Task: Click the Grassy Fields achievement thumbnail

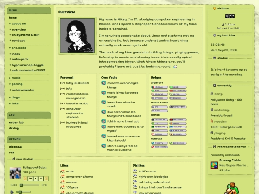Action: tap(214, 165)
